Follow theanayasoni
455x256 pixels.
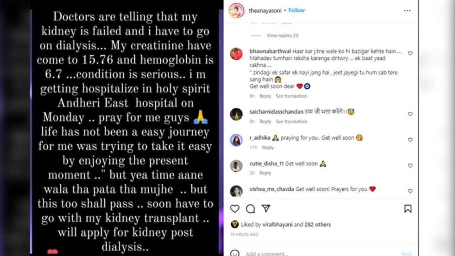(296, 10)
